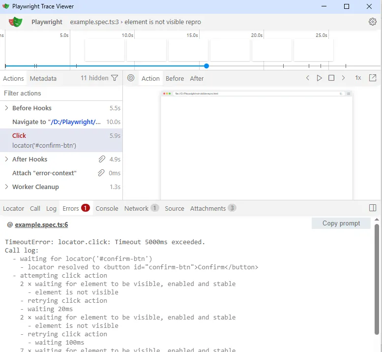Open the Log tab

point(51,208)
